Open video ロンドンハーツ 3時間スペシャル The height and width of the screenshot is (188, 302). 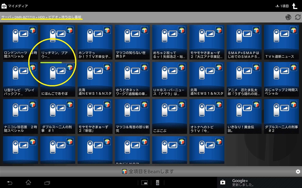pos(20,42)
